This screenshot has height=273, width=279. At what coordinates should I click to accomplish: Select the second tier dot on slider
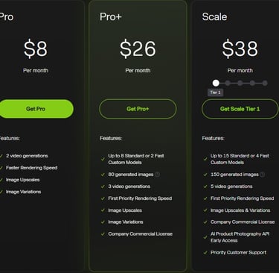228,83
